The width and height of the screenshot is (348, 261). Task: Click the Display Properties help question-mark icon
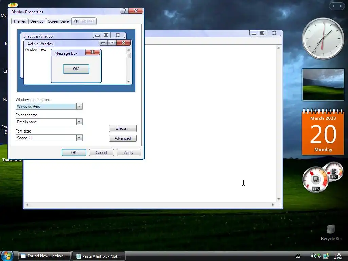coord(124,11)
